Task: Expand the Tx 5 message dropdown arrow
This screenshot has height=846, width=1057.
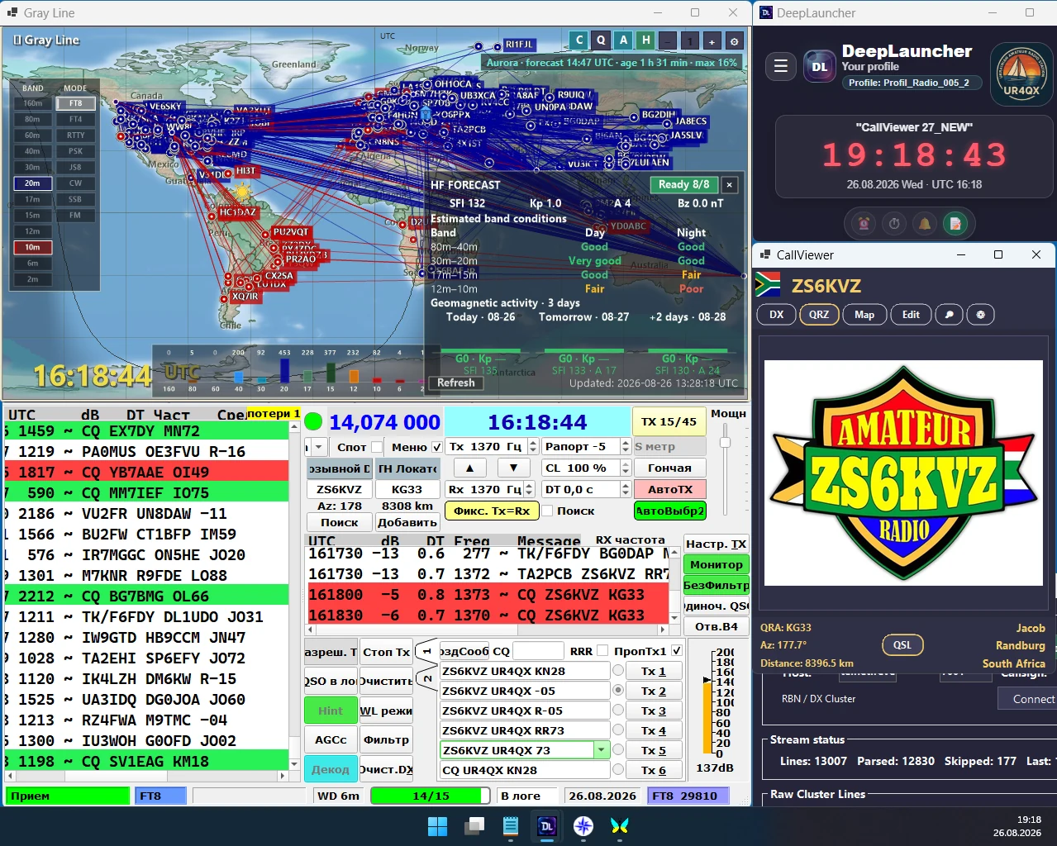Action: coord(602,750)
